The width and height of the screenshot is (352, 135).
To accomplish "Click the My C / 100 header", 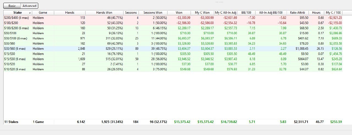I will pos(333,13).
